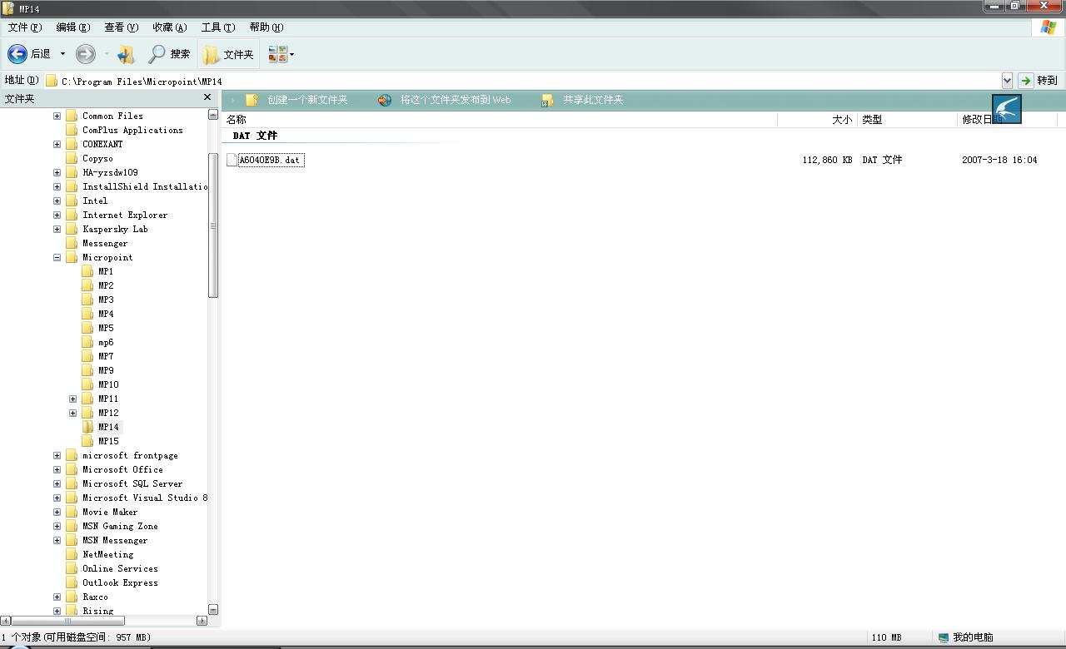Click the 转到 go button

coord(1039,81)
